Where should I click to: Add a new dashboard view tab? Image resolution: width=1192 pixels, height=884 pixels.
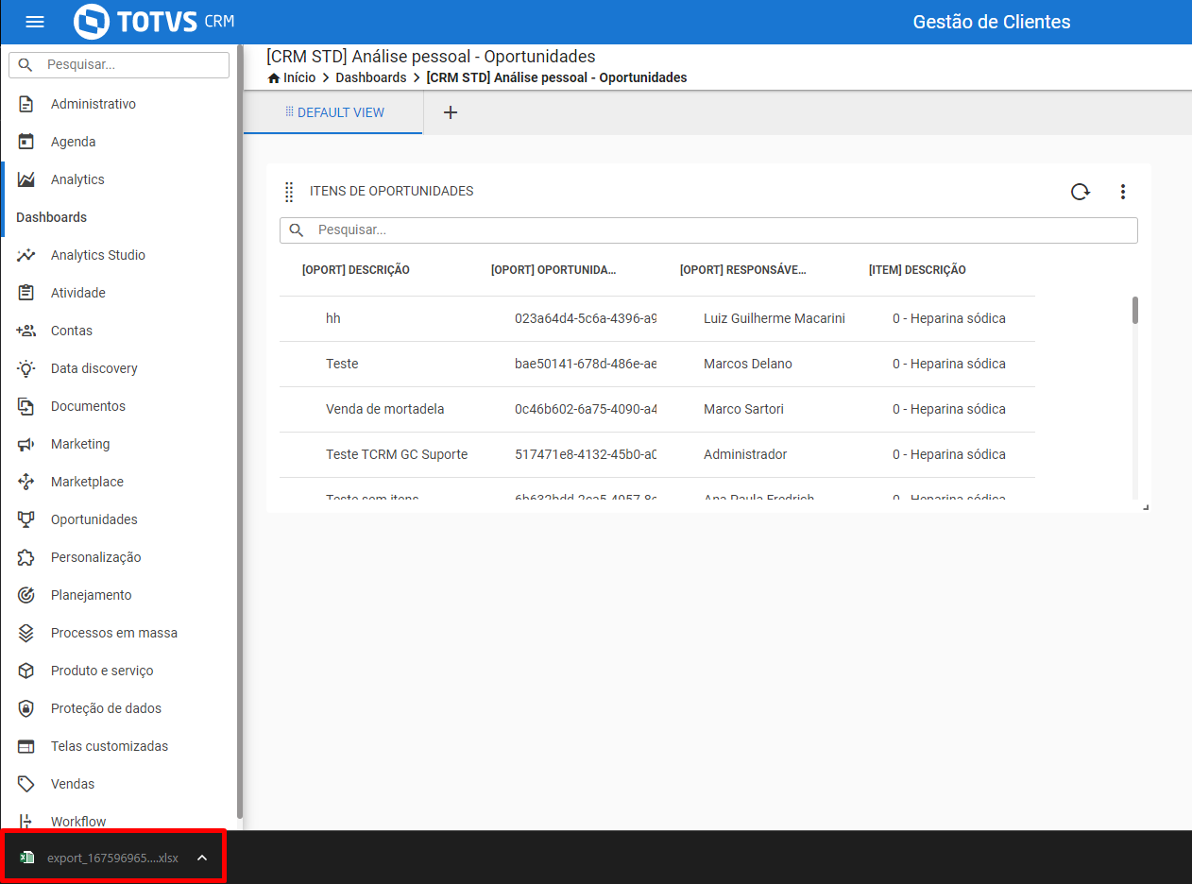point(451,112)
